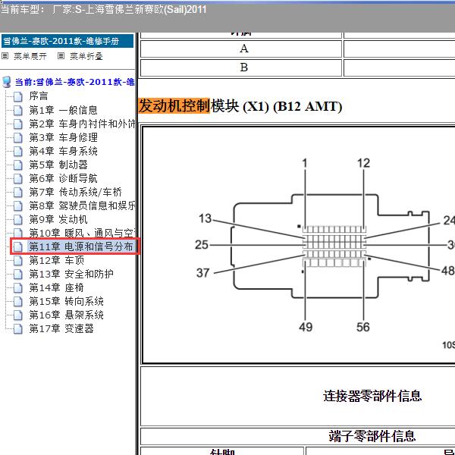Click the page icon beside 第13章 安全和防护
This screenshot has width=455, height=455.
tap(18, 275)
